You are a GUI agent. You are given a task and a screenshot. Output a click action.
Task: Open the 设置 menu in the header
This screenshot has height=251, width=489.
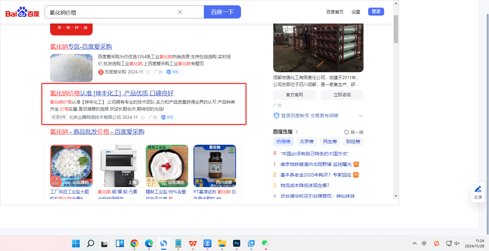(x=356, y=12)
